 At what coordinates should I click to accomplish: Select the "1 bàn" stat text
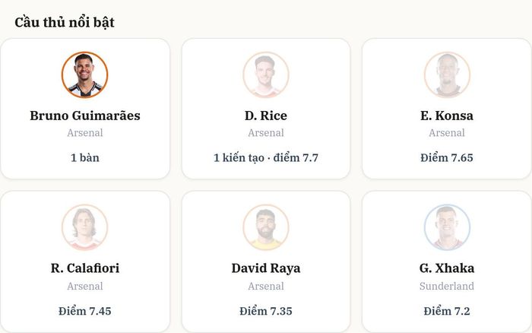(85, 158)
